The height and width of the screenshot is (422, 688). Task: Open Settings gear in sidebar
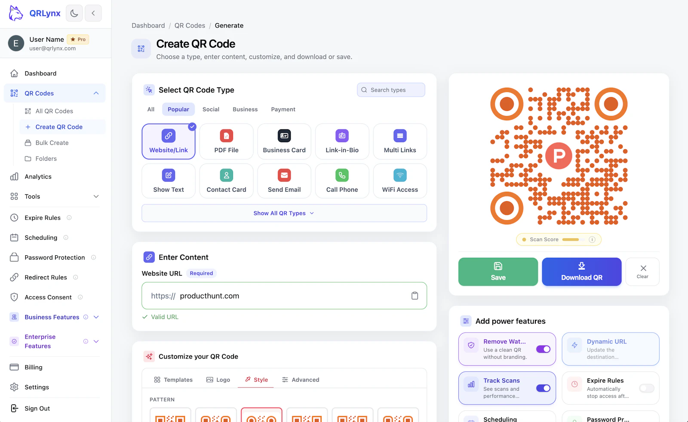point(14,387)
